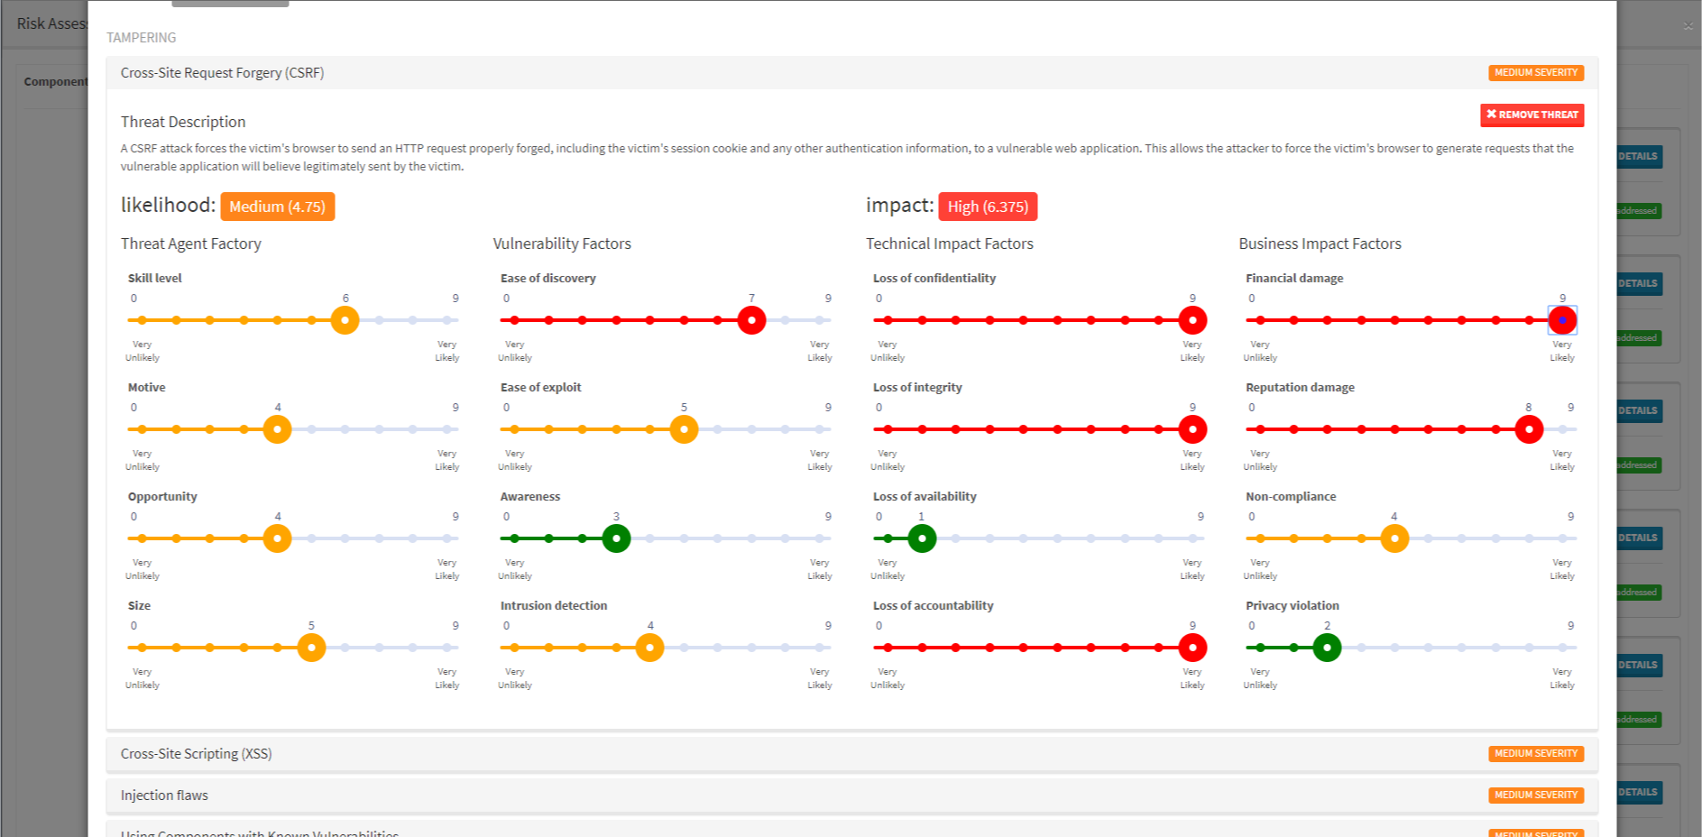Viewport: 1702px width, 837px height.
Task: Collapse the Cross-Site Request Forgery (CSRF) header
Action: click(x=851, y=73)
